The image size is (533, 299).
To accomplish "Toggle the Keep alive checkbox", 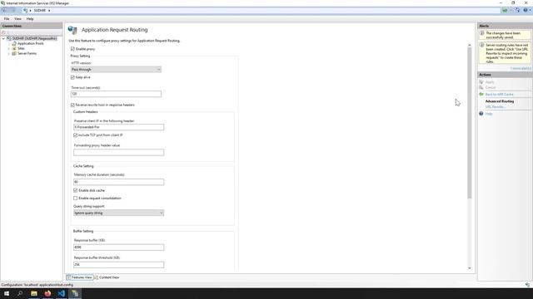I will tap(72, 77).
